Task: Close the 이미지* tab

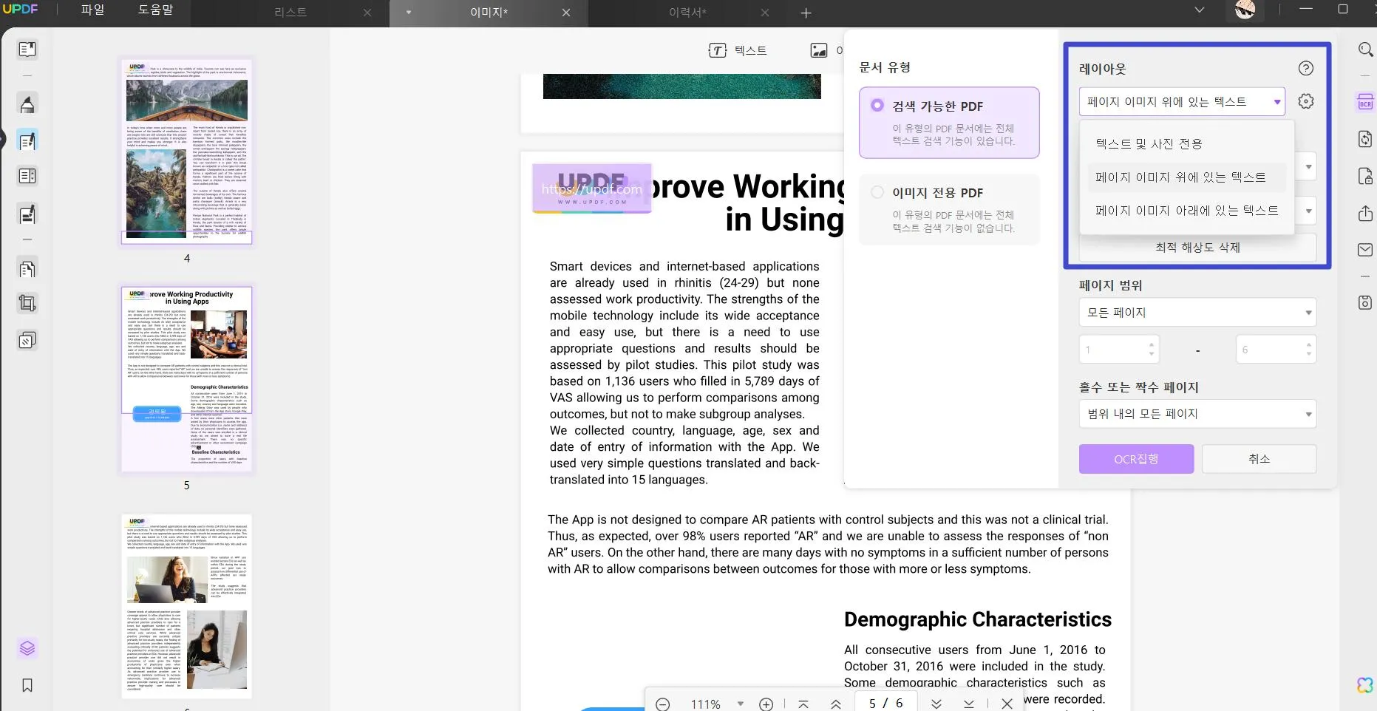Action: 566,13
